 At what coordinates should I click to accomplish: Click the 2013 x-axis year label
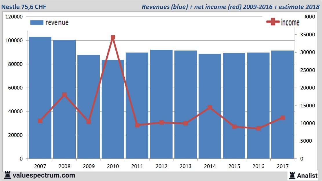coord(186,166)
